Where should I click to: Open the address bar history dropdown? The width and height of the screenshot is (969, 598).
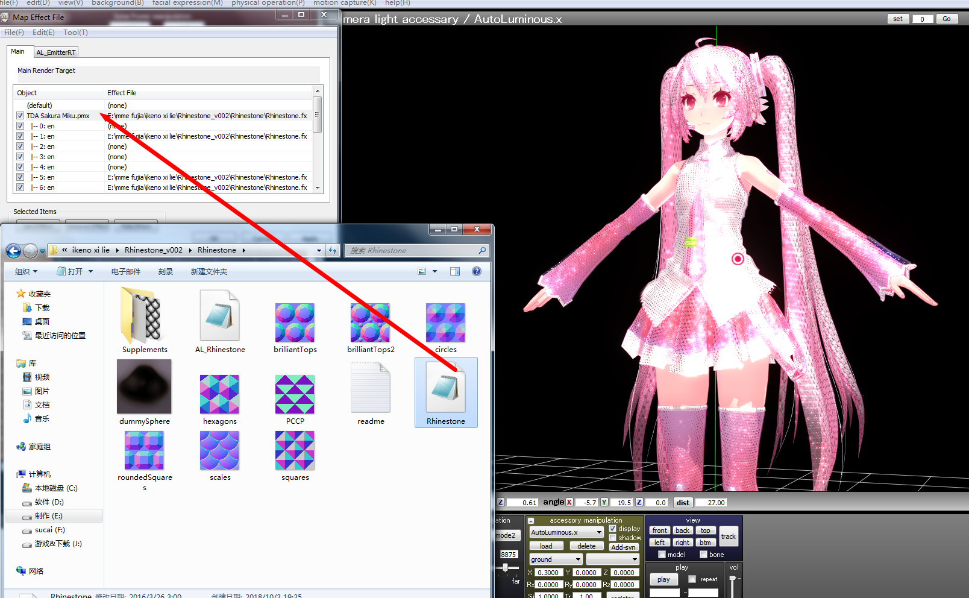pos(319,250)
